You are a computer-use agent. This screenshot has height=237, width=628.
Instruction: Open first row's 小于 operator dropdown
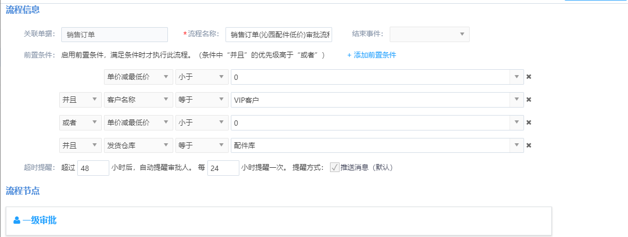point(202,77)
